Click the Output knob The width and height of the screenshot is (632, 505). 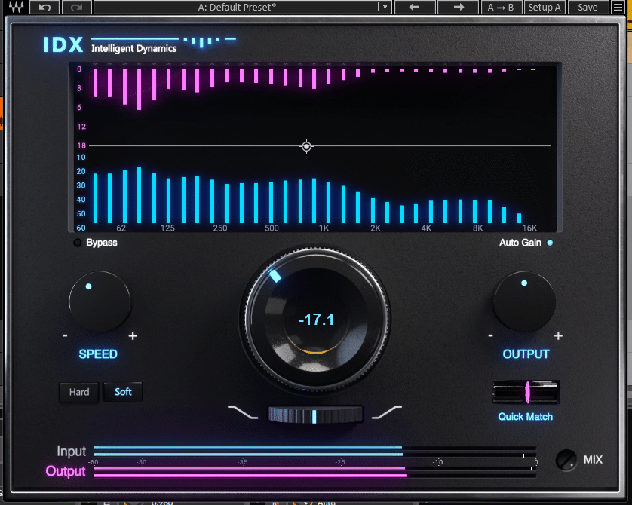[x=526, y=300]
